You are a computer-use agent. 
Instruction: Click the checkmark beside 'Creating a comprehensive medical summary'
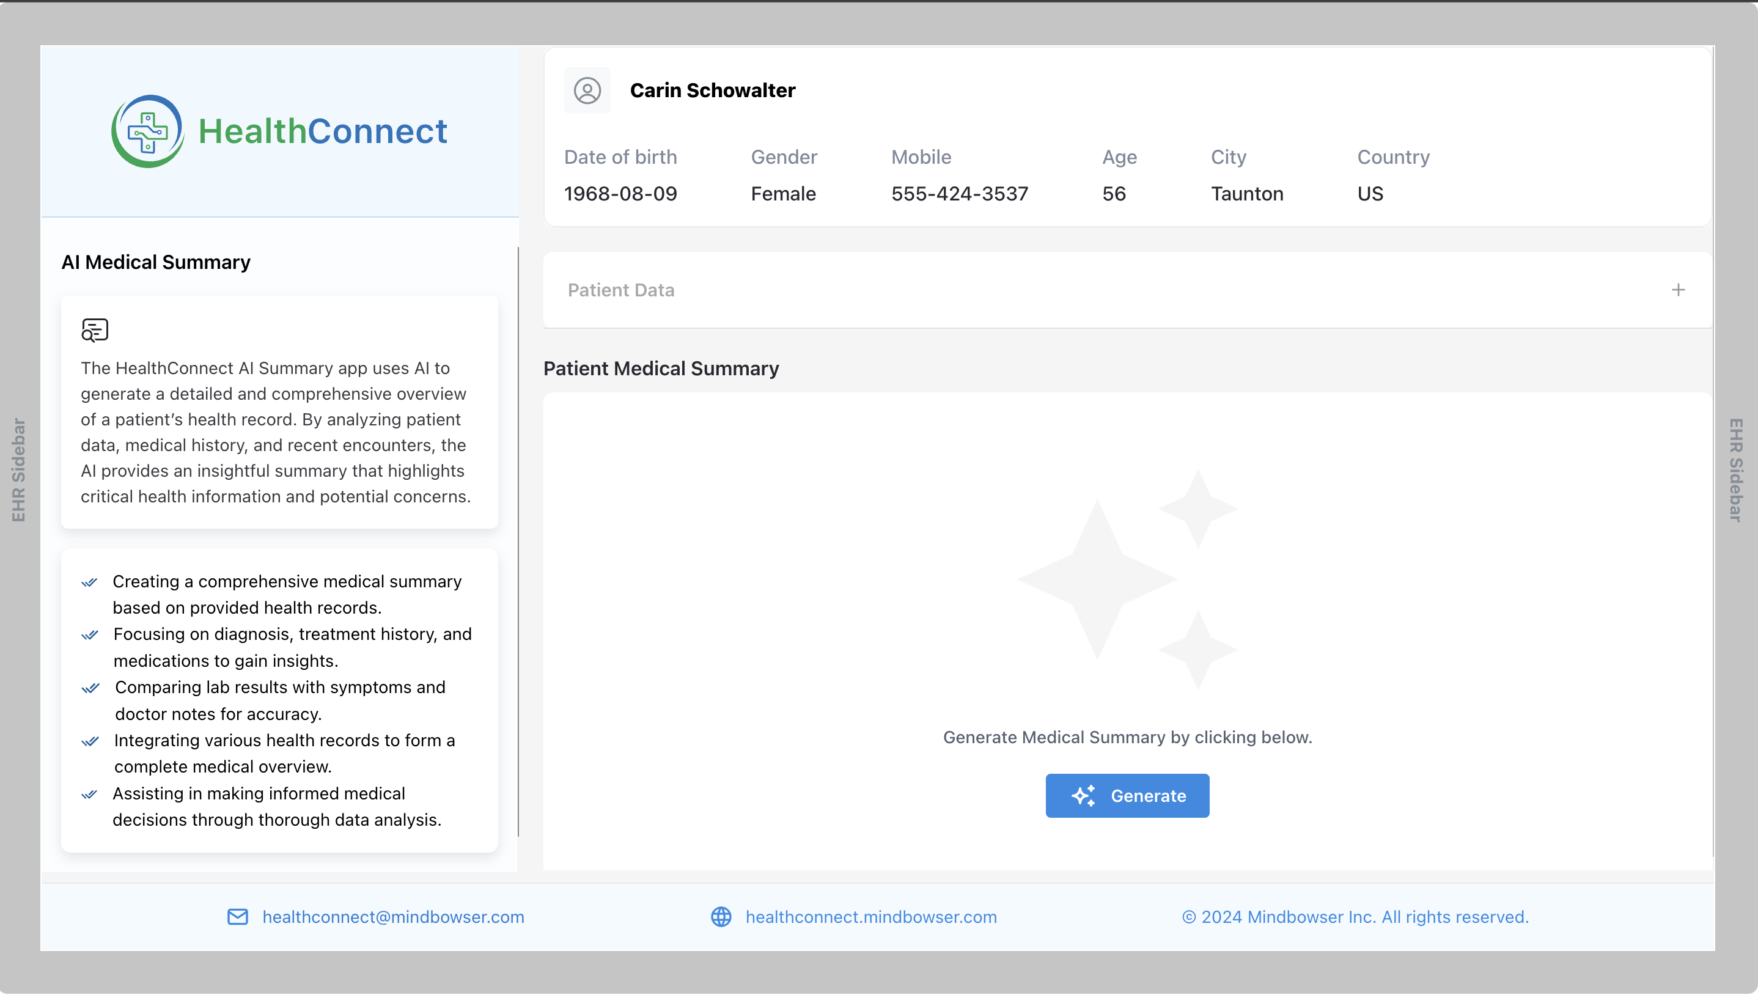click(89, 582)
